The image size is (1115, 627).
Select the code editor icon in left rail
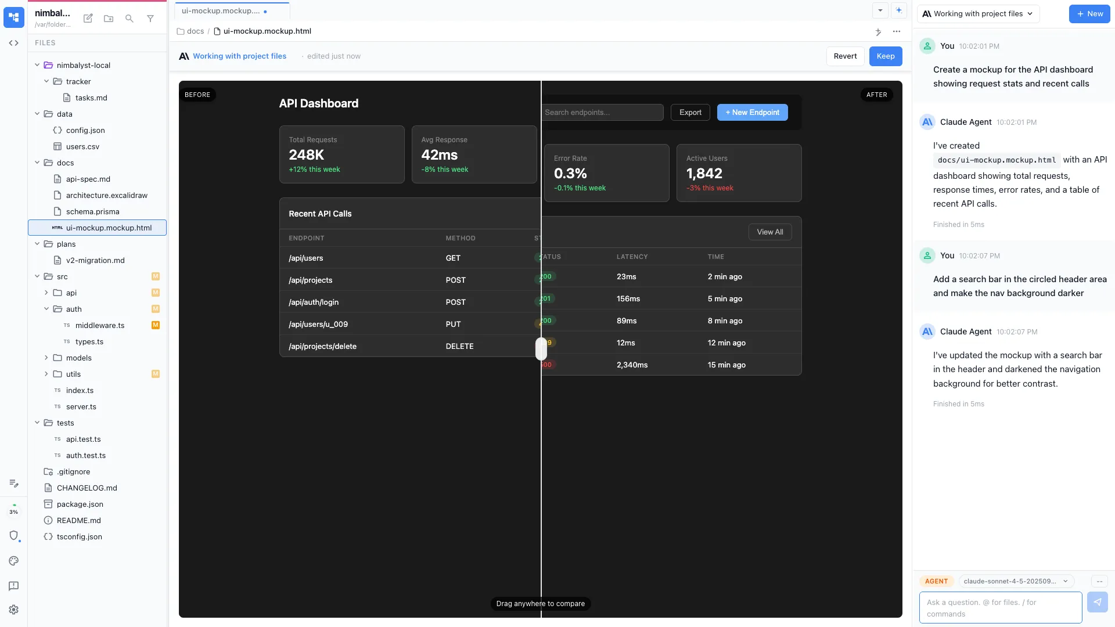pos(14,42)
